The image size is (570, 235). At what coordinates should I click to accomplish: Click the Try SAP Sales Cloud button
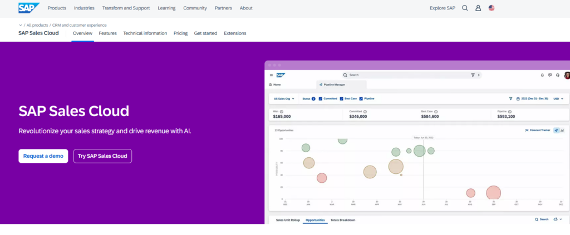[x=102, y=156]
